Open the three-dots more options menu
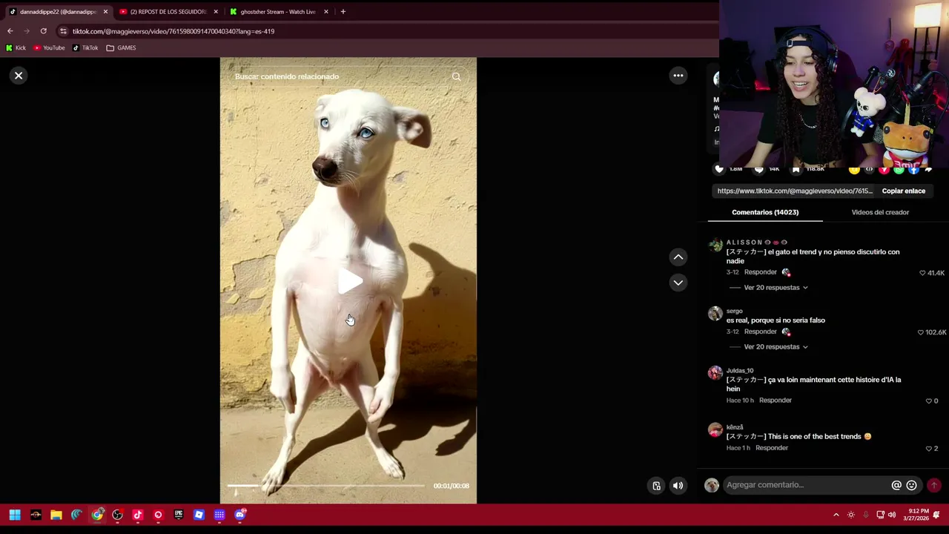The height and width of the screenshot is (534, 949). pos(678,76)
